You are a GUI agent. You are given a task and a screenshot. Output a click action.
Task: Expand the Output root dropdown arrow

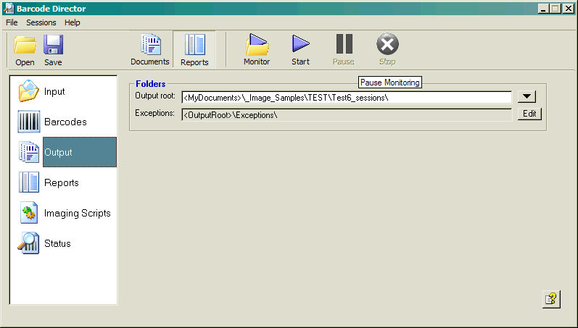click(527, 97)
